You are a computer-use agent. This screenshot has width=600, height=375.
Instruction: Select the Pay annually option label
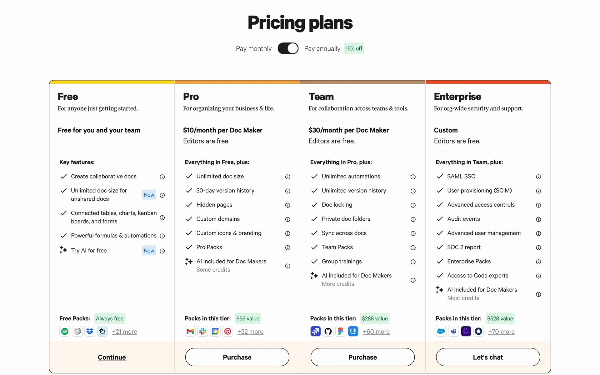(x=322, y=48)
